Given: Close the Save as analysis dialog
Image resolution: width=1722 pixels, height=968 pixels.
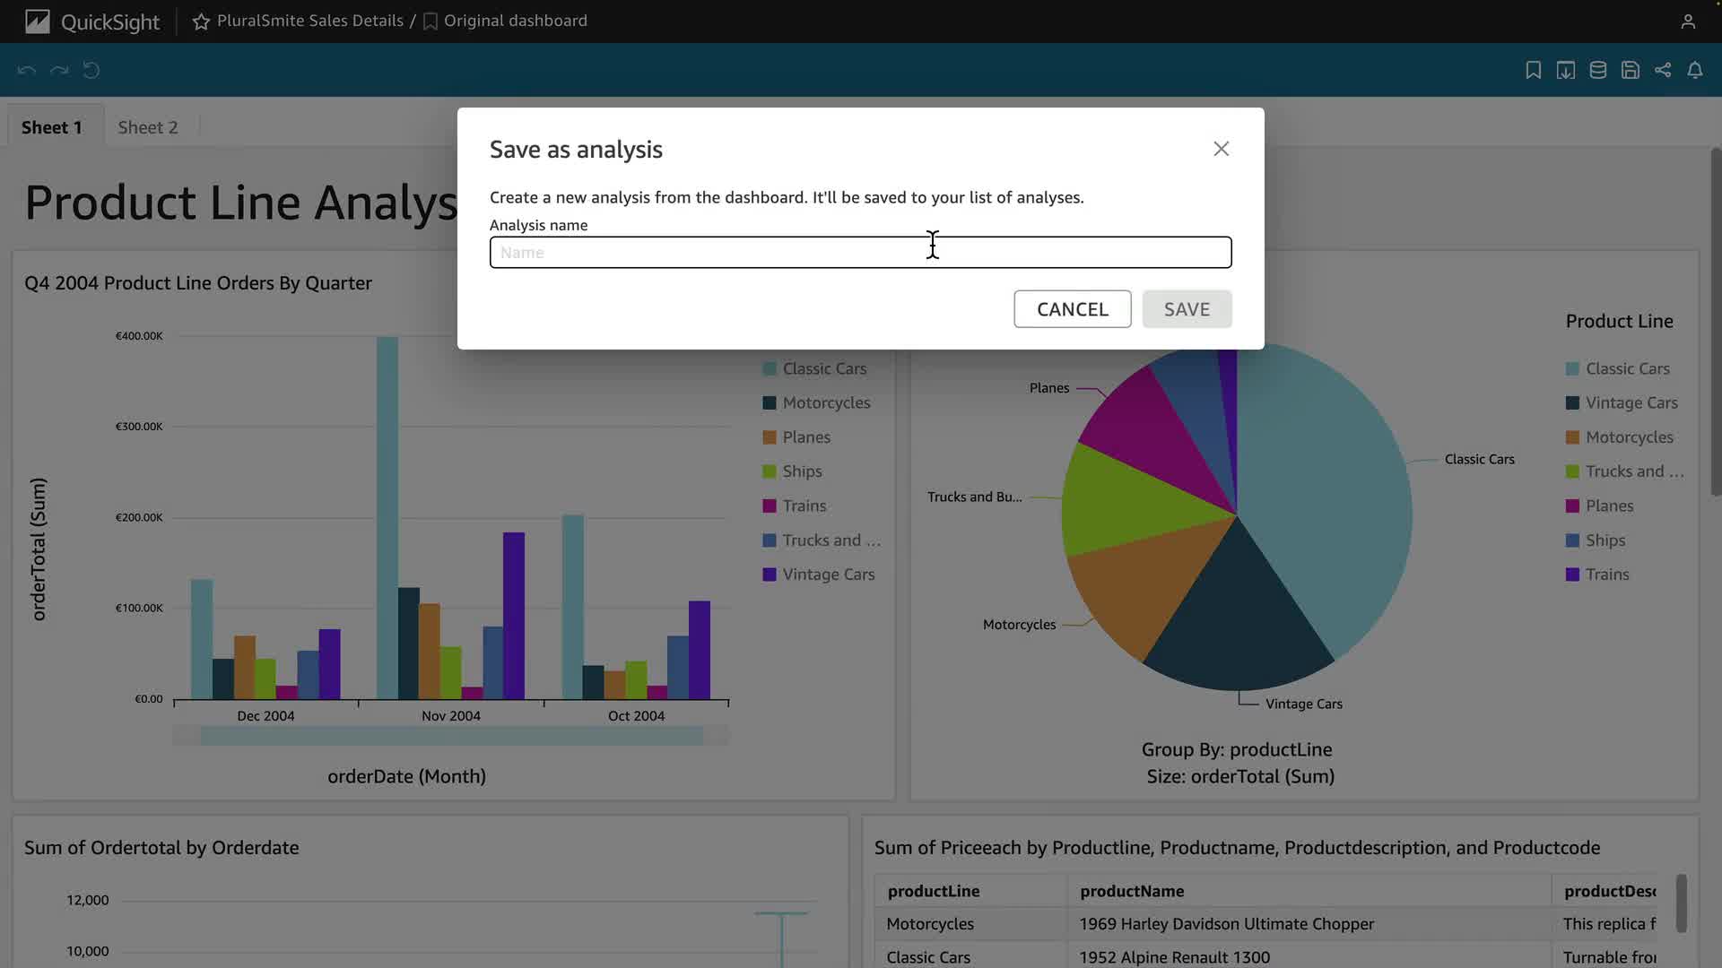Looking at the screenshot, I should click(1221, 149).
